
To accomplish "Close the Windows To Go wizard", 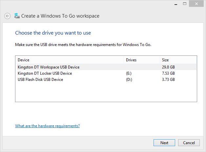I will tap(196, 4).
